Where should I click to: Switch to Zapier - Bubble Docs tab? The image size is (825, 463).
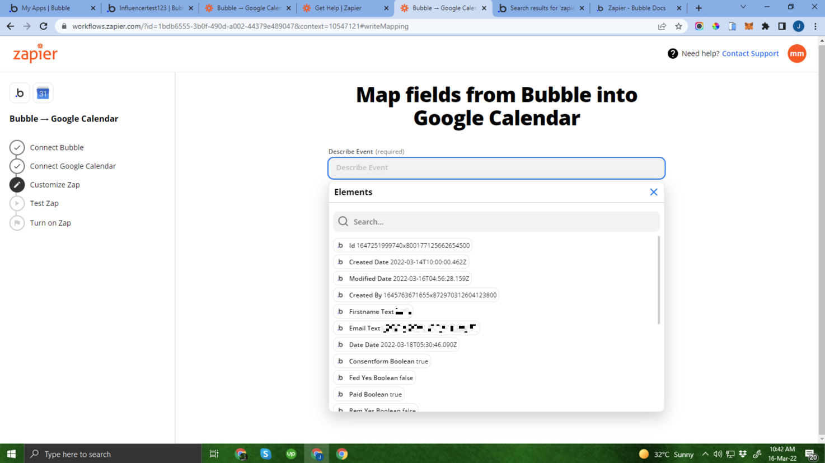(636, 8)
